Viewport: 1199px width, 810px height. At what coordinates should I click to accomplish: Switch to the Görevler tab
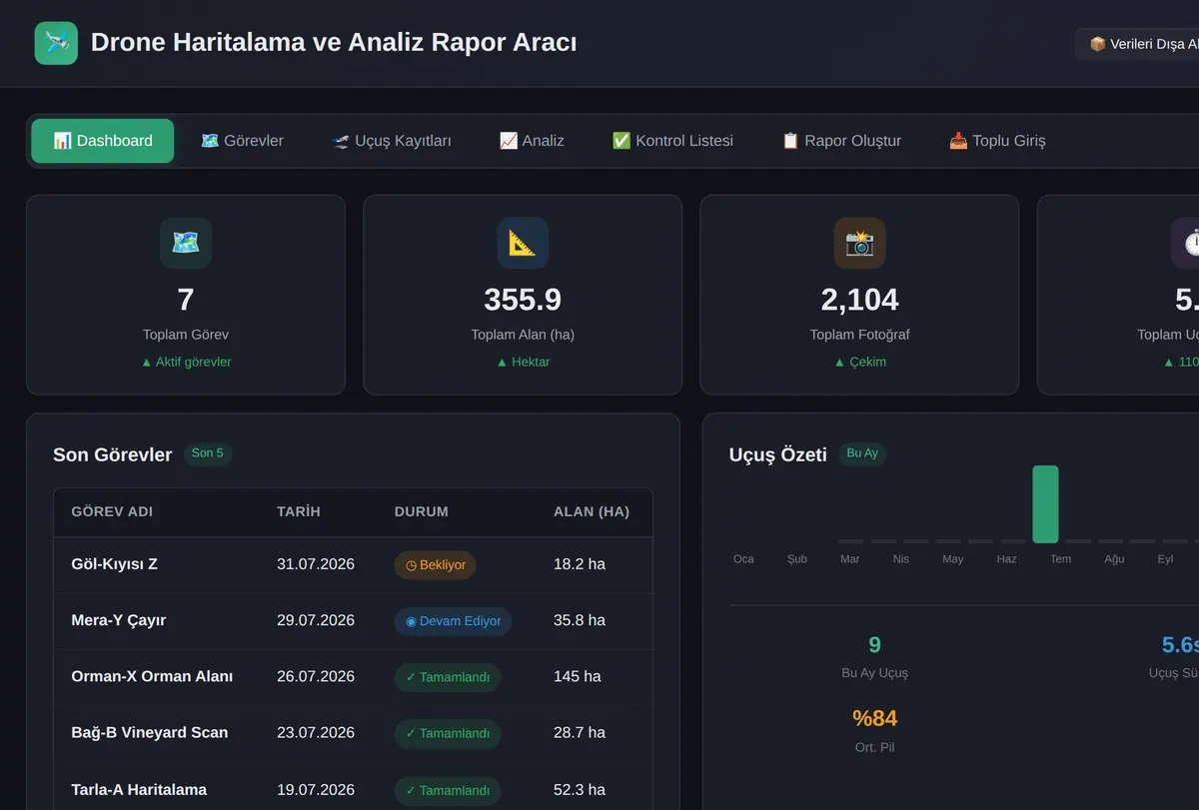tap(242, 141)
